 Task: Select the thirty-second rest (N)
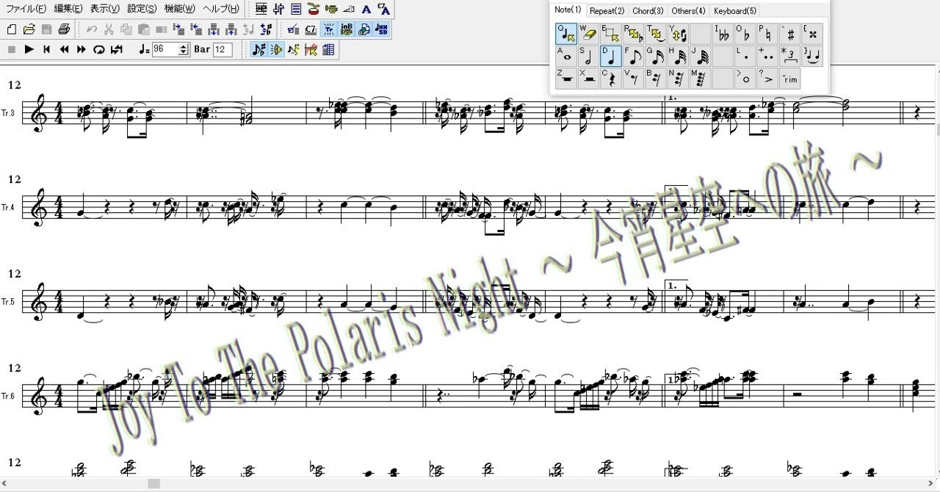click(678, 78)
